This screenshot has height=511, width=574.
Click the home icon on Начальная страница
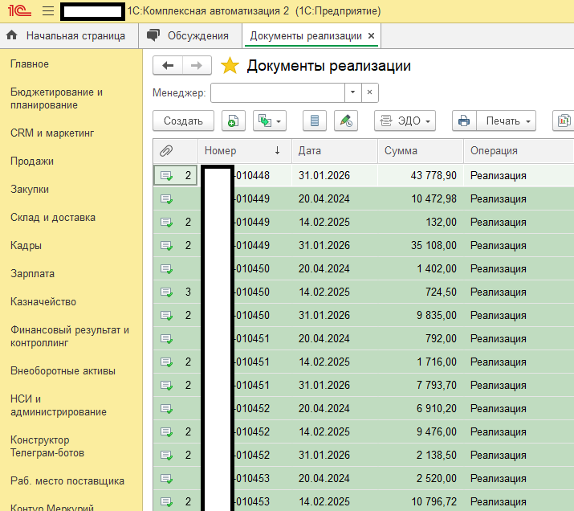click(12, 35)
